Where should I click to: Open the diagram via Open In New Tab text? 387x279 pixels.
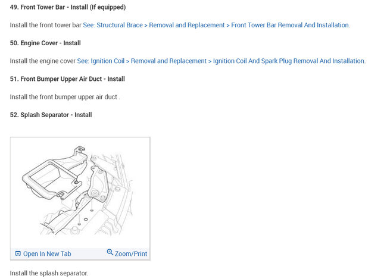coord(47,253)
